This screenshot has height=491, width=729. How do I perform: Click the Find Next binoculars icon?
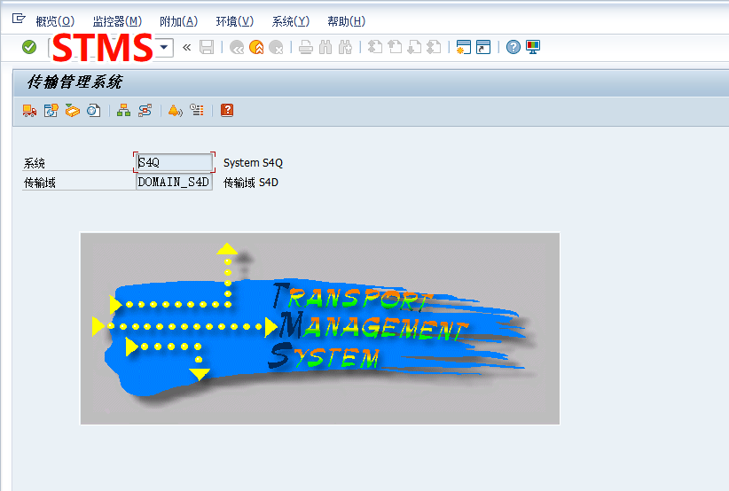pos(346,47)
